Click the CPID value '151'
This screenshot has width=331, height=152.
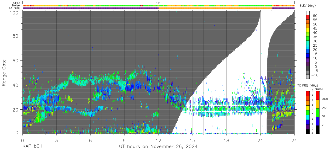click(158, 3)
